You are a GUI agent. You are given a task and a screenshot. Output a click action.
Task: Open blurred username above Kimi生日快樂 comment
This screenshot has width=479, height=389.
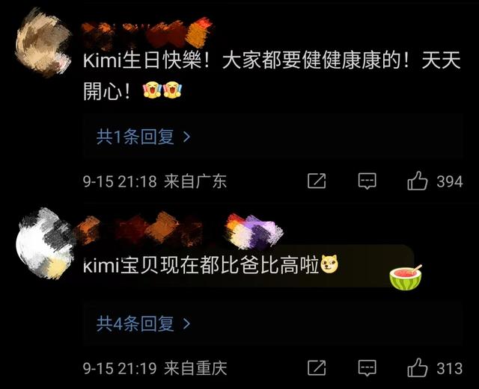147,34
